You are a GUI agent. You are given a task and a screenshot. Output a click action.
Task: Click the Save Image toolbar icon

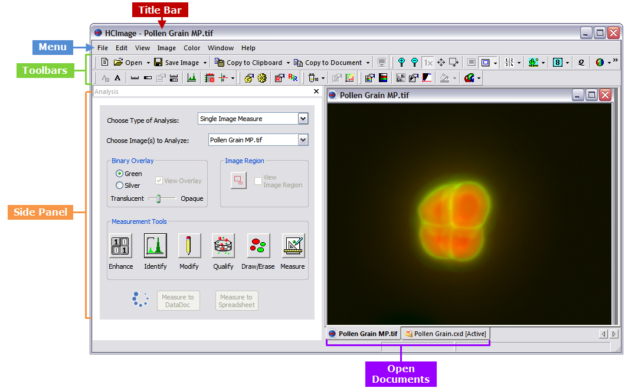(x=158, y=63)
